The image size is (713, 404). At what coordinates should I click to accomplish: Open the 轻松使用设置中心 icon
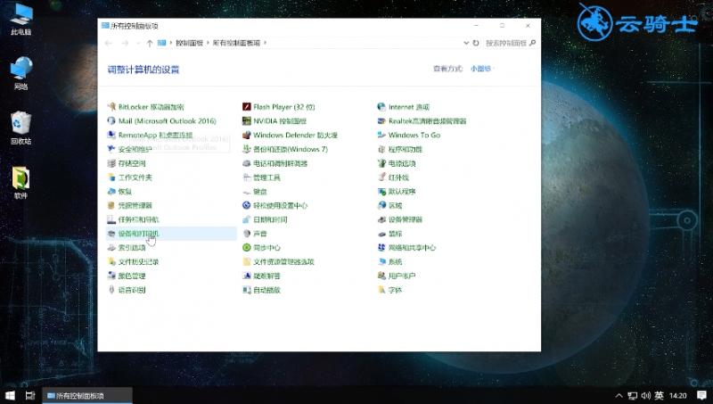247,206
